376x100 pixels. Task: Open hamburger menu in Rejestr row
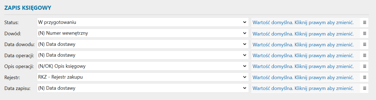click(x=365, y=77)
